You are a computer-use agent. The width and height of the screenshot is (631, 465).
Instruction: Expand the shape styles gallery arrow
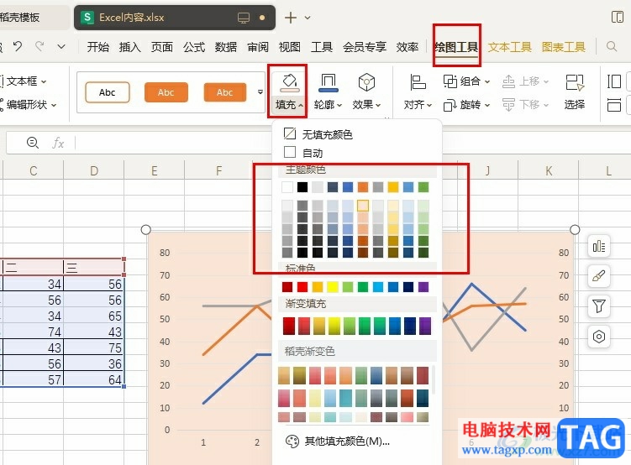pos(260,91)
